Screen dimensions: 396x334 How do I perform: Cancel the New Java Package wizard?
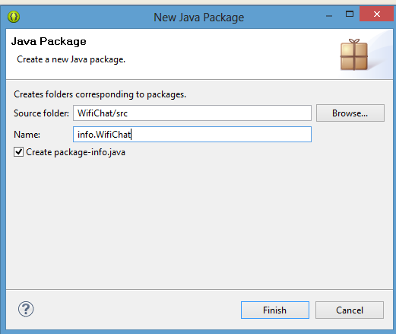pyautogui.click(x=350, y=310)
